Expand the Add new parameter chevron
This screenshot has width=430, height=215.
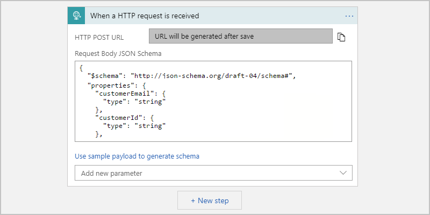click(344, 173)
